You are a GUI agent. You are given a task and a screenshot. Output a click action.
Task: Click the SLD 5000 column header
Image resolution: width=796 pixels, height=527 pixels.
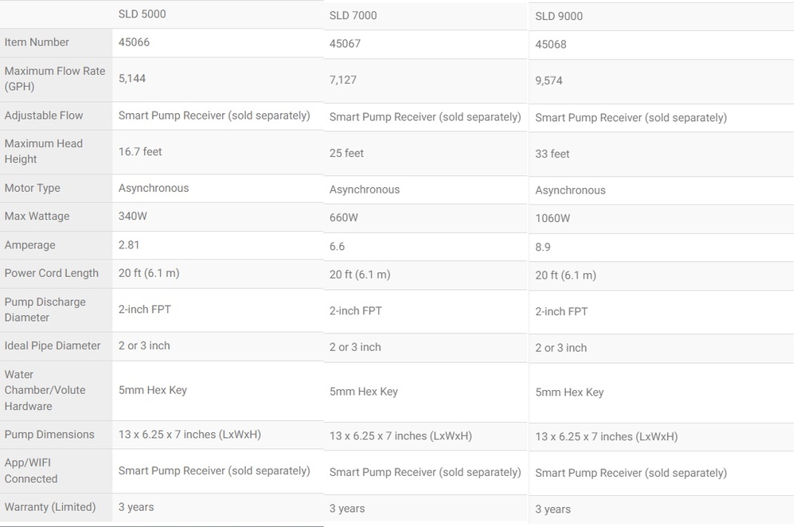pyautogui.click(x=142, y=14)
